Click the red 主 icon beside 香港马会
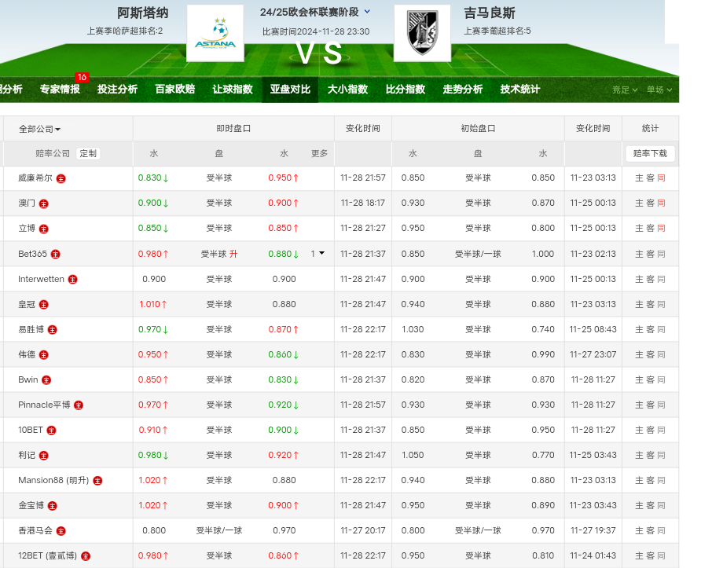 (61, 531)
